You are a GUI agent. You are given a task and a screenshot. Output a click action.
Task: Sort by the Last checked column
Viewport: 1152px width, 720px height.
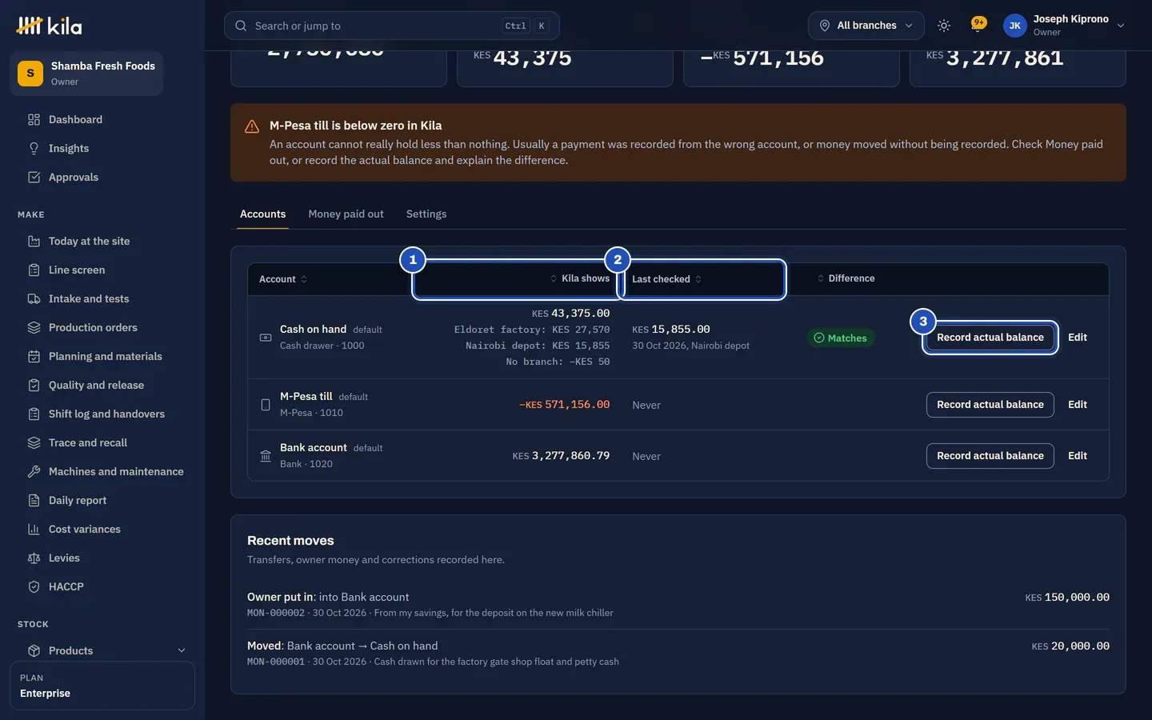pos(666,279)
